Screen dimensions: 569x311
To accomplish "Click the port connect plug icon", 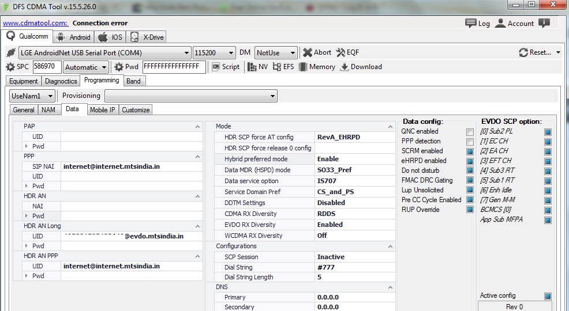I will (x=11, y=53).
